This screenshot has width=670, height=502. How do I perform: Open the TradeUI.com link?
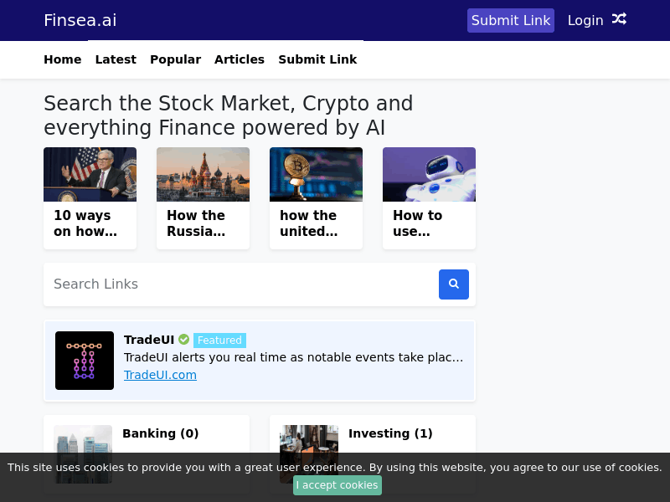(160, 375)
